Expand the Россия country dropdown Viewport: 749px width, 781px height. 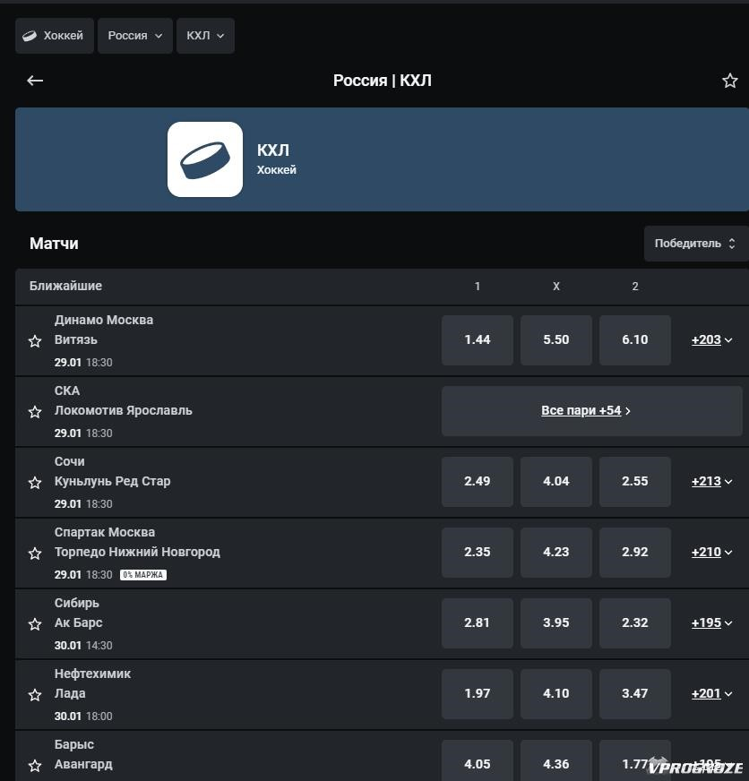tap(135, 36)
